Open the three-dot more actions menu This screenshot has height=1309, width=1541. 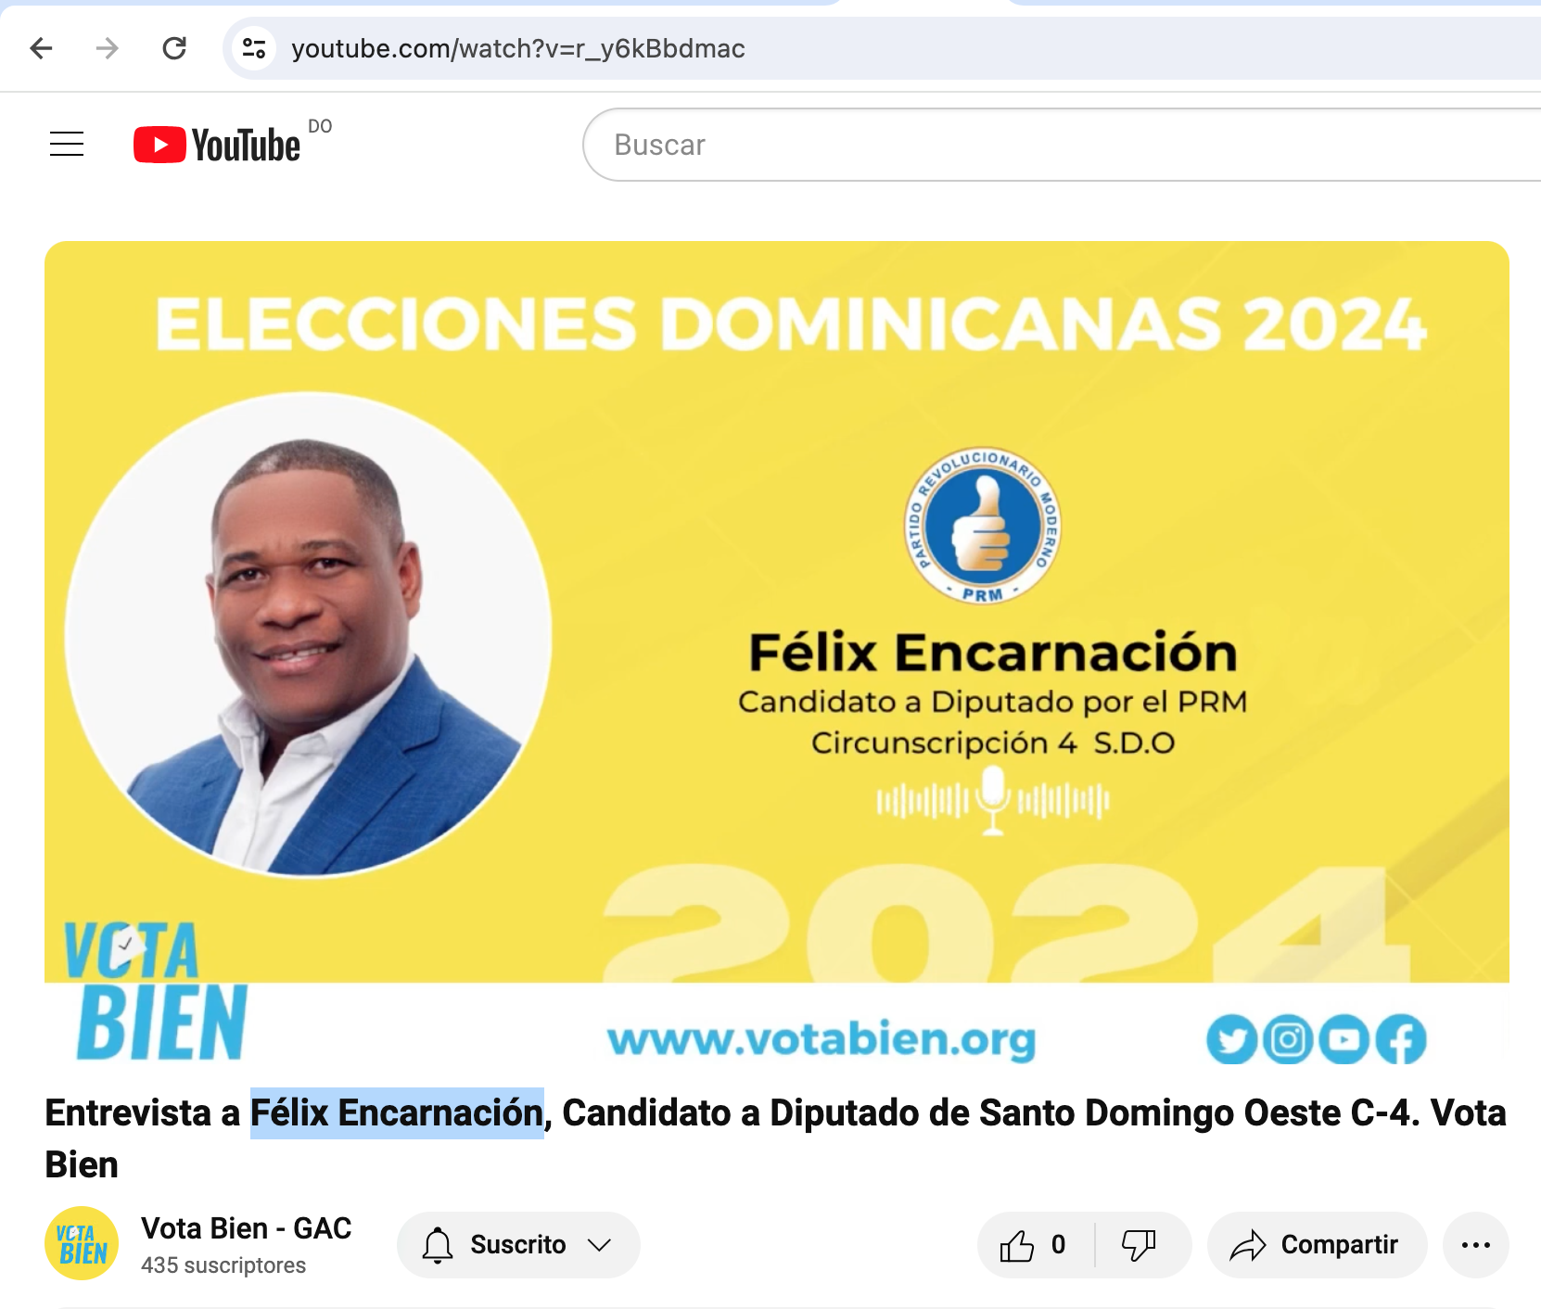point(1476,1245)
